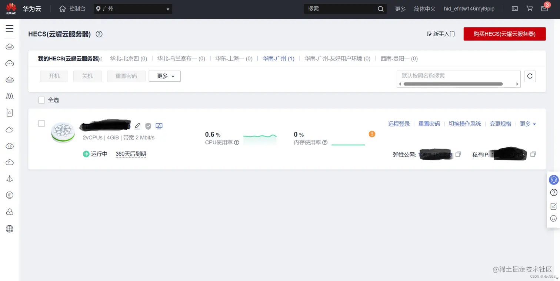Click the floating help question mark icon
This screenshot has height=281, width=560.
[554, 193]
